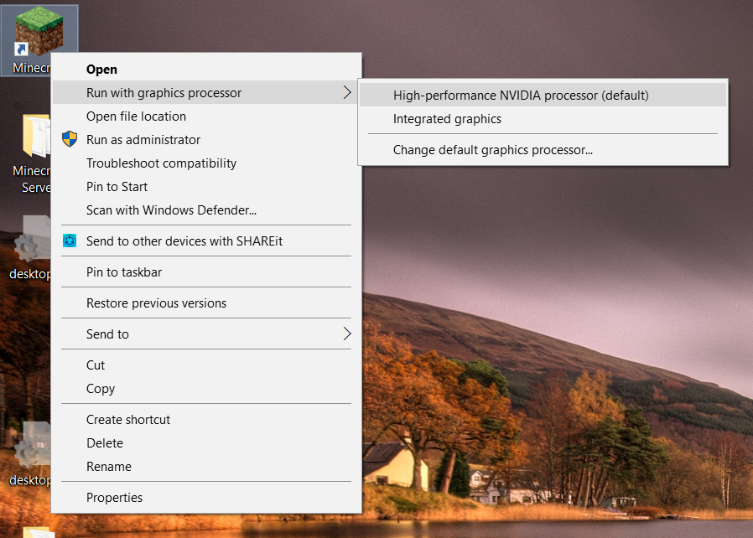Select Send to other devices with SHAREit

coord(206,241)
